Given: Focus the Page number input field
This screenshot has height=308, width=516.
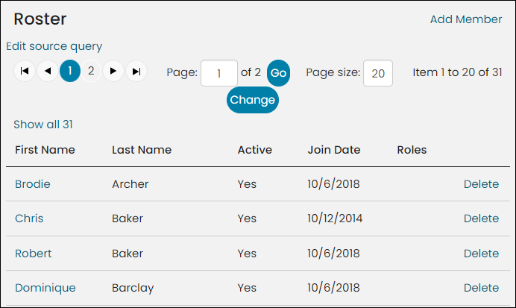Looking at the screenshot, I should (x=219, y=73).
